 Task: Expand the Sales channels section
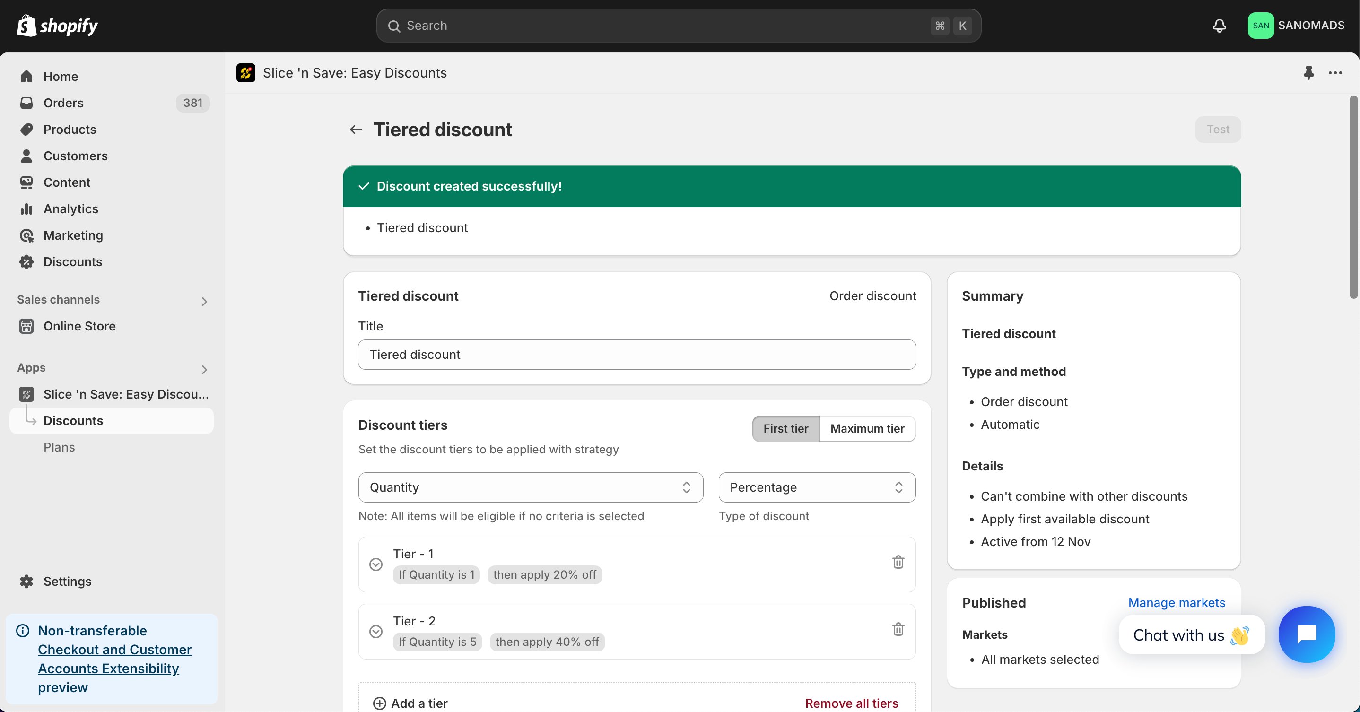coord(204,301)
